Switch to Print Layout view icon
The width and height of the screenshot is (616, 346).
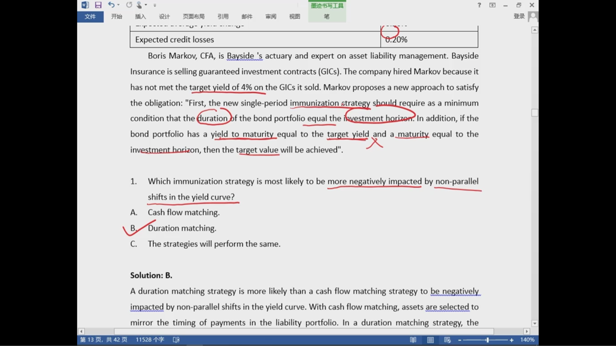pyautogui.click(x=430, y=340)
